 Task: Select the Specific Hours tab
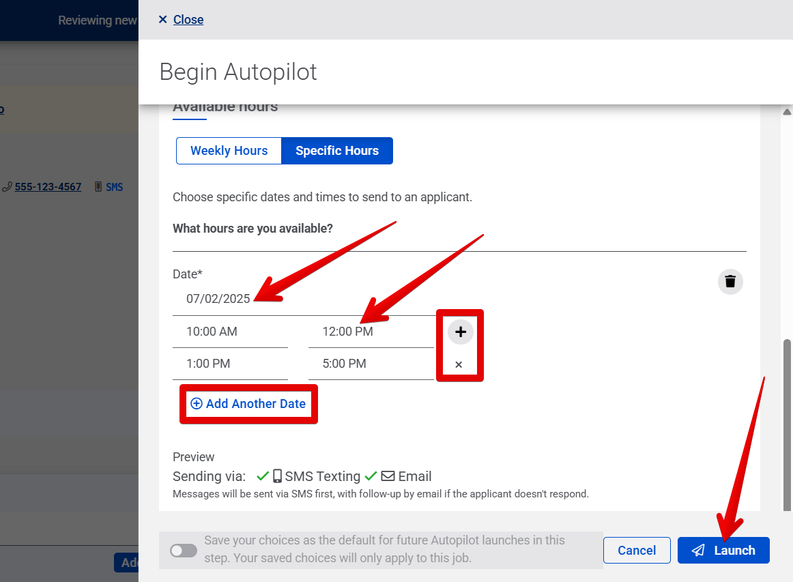click(337, 150)
